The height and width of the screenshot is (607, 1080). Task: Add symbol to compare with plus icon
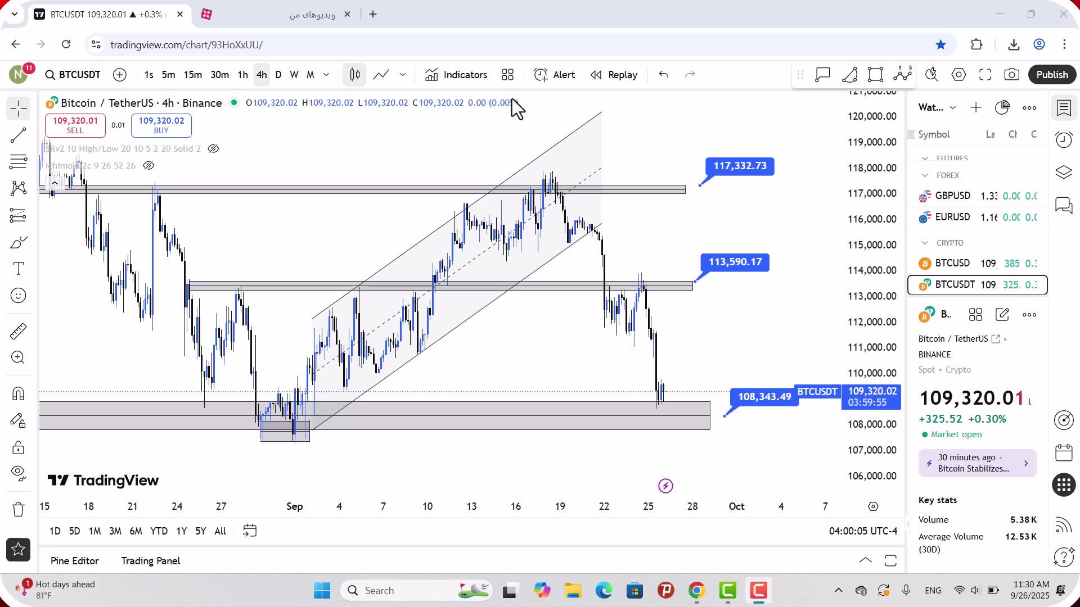pyautogui.click(x=120, y=75)
